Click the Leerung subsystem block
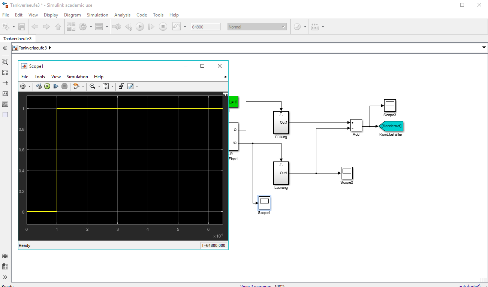This screenshot has width=488, height=287. pos(281,173)
